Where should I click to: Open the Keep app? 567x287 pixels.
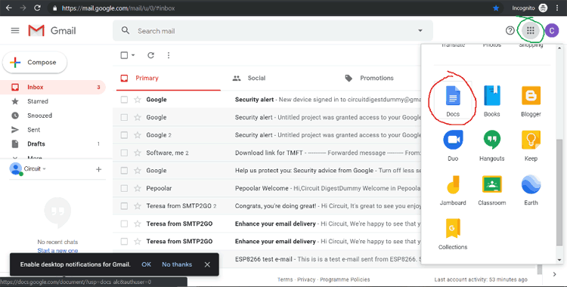click(531, 145)
